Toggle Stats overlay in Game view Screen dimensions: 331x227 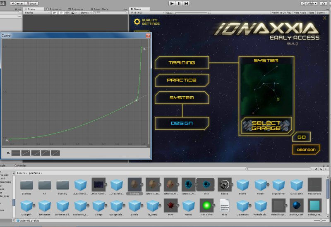311,13
